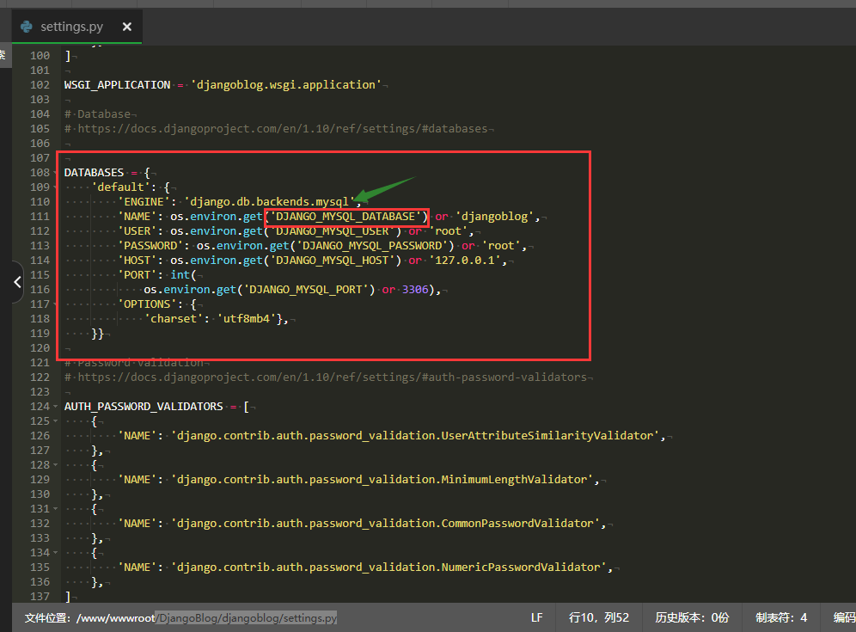Screen dimensions: 856x632
Task: Click 'DJANGO_MYSQL_HOST' string on line 114
Action: (333, 261)
